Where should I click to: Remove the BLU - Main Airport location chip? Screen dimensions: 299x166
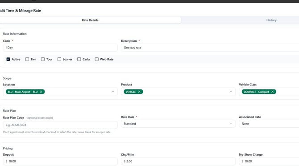click(41, 92)
